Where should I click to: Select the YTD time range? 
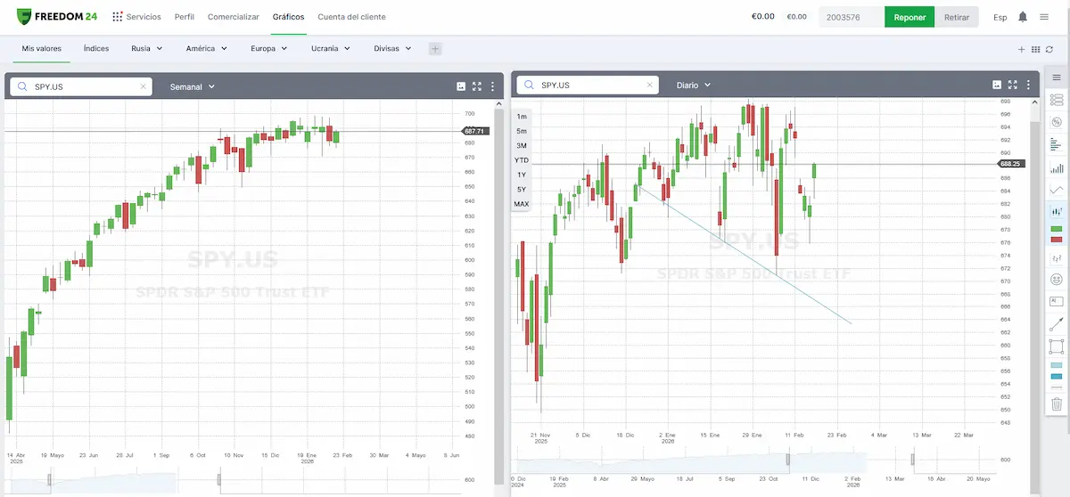coord(522,160)
